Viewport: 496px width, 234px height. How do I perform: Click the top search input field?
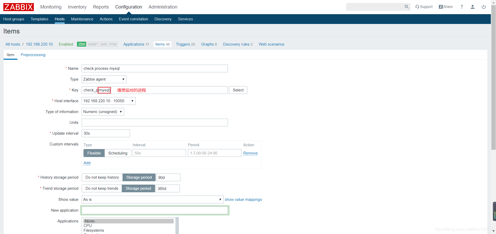[x=375, y=7]
